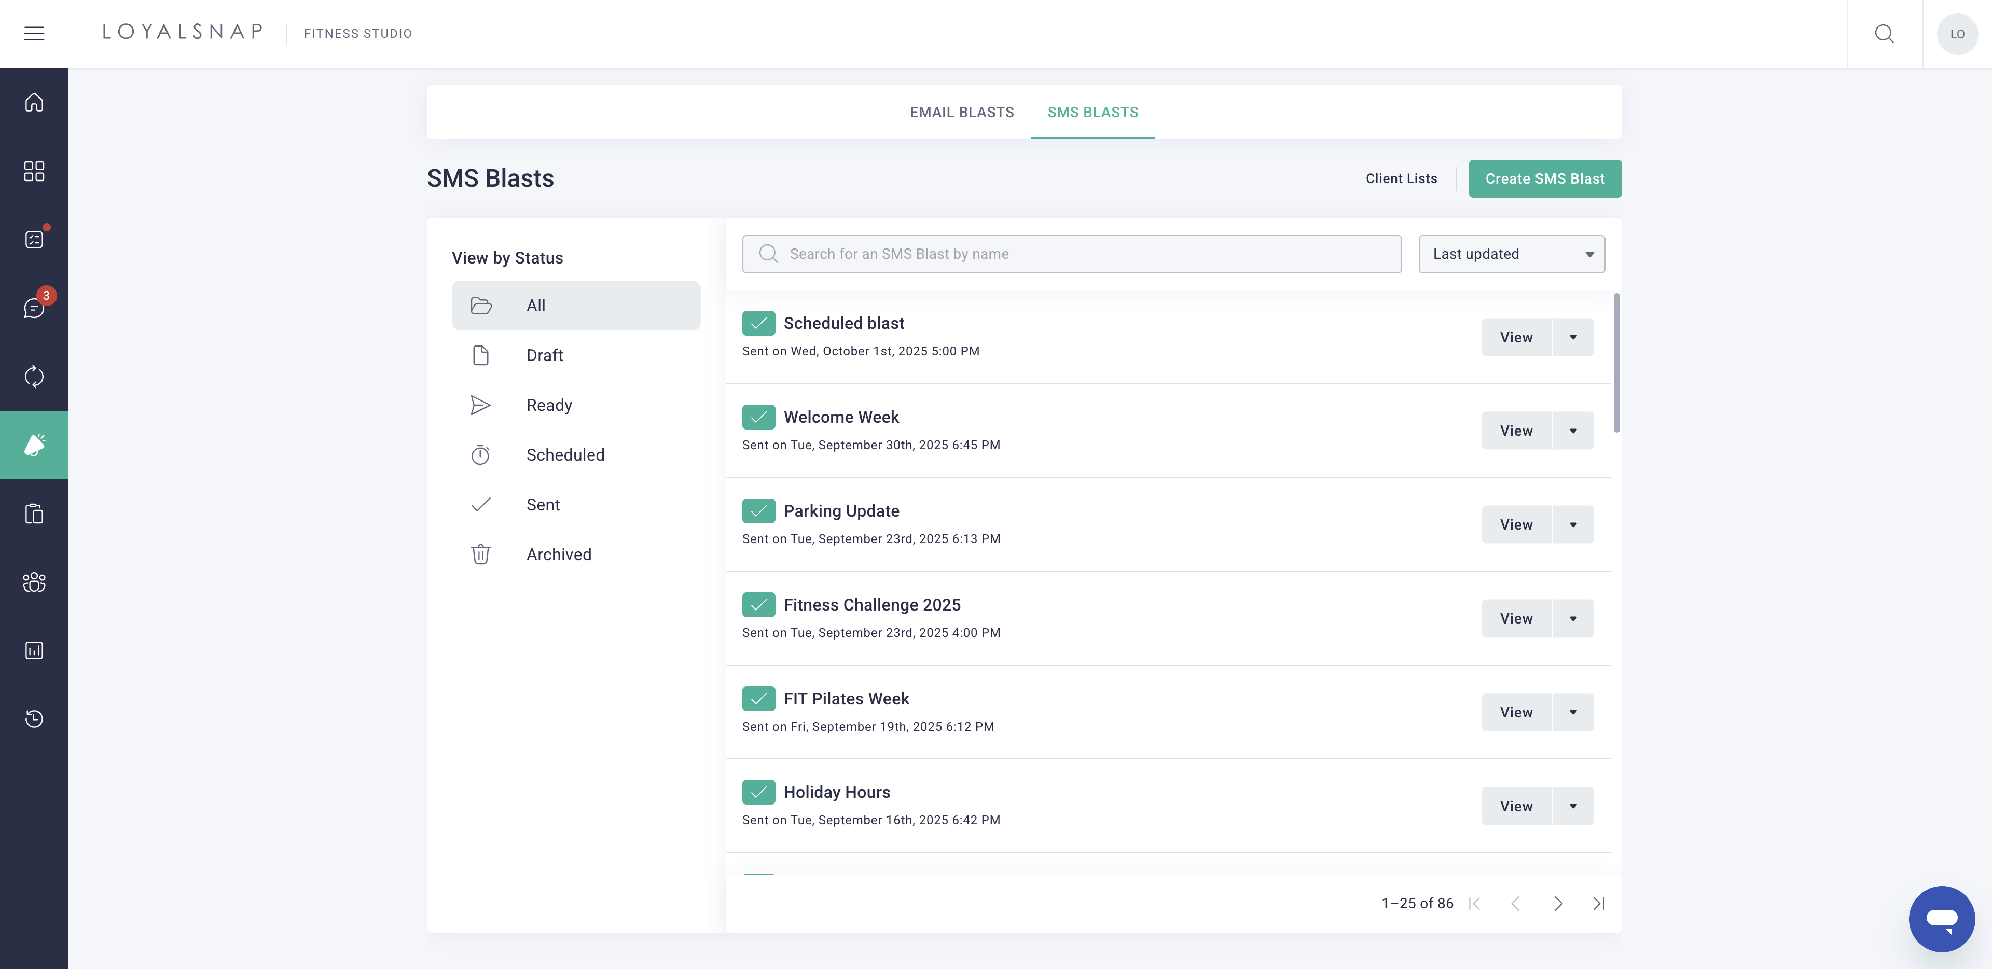Open dropdown arrow beside Fitness Challenge 2025 View

[x=1573, y=618]
